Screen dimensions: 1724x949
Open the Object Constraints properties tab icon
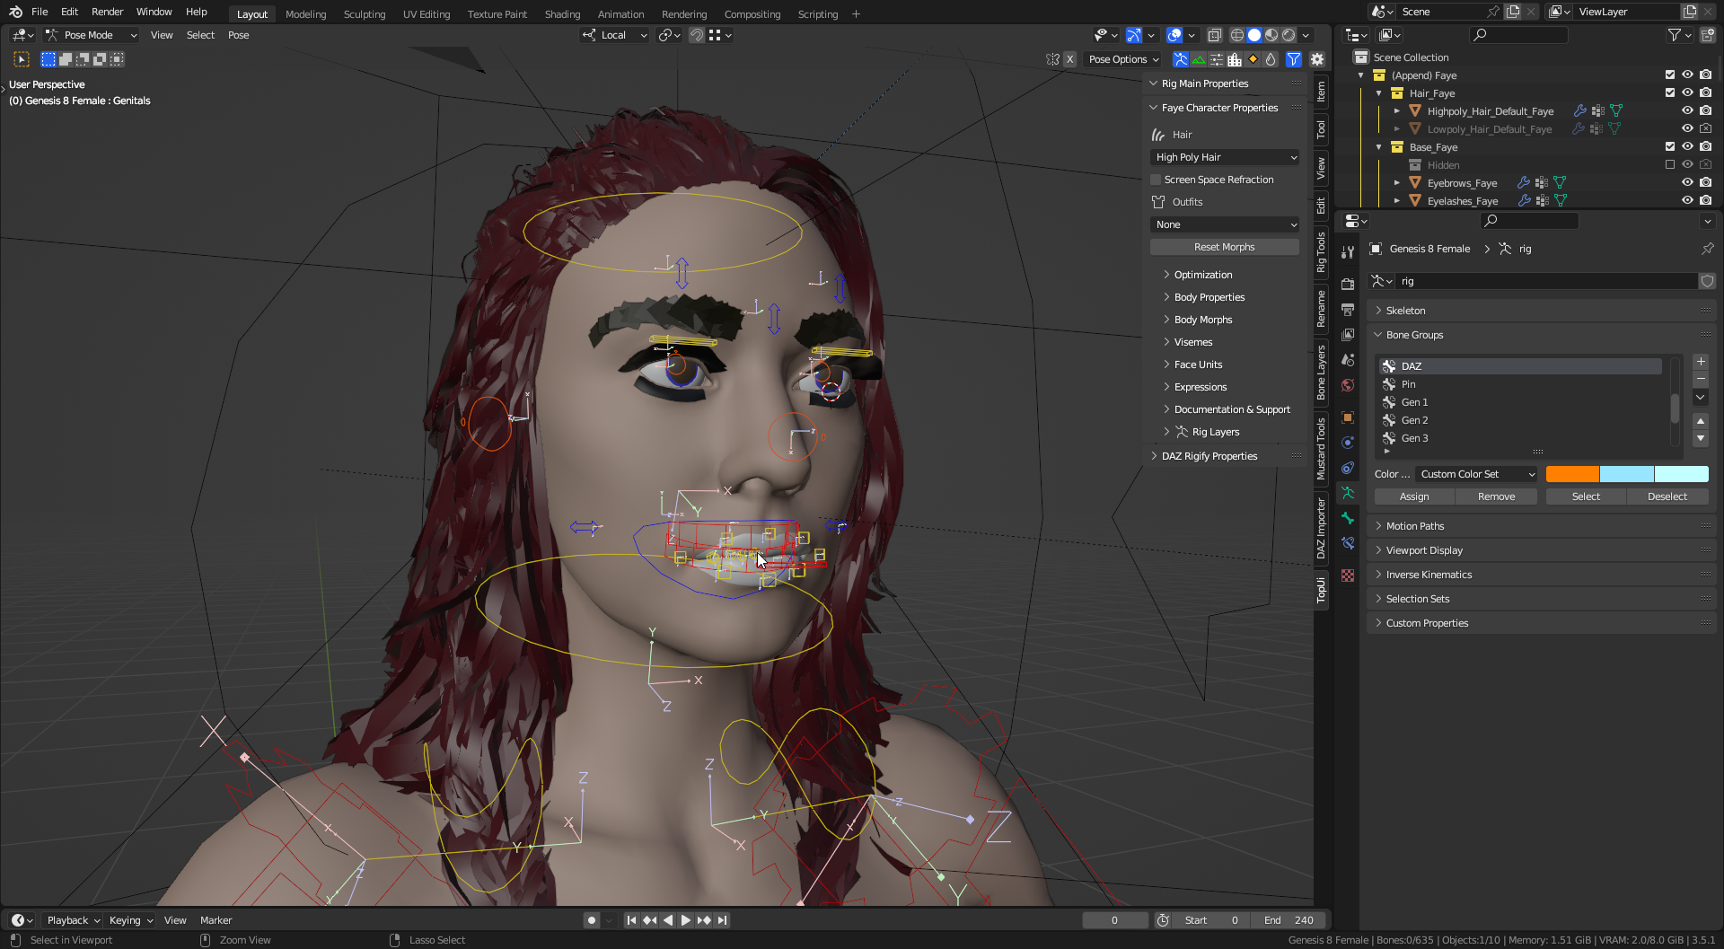(x=1348, y=468)
